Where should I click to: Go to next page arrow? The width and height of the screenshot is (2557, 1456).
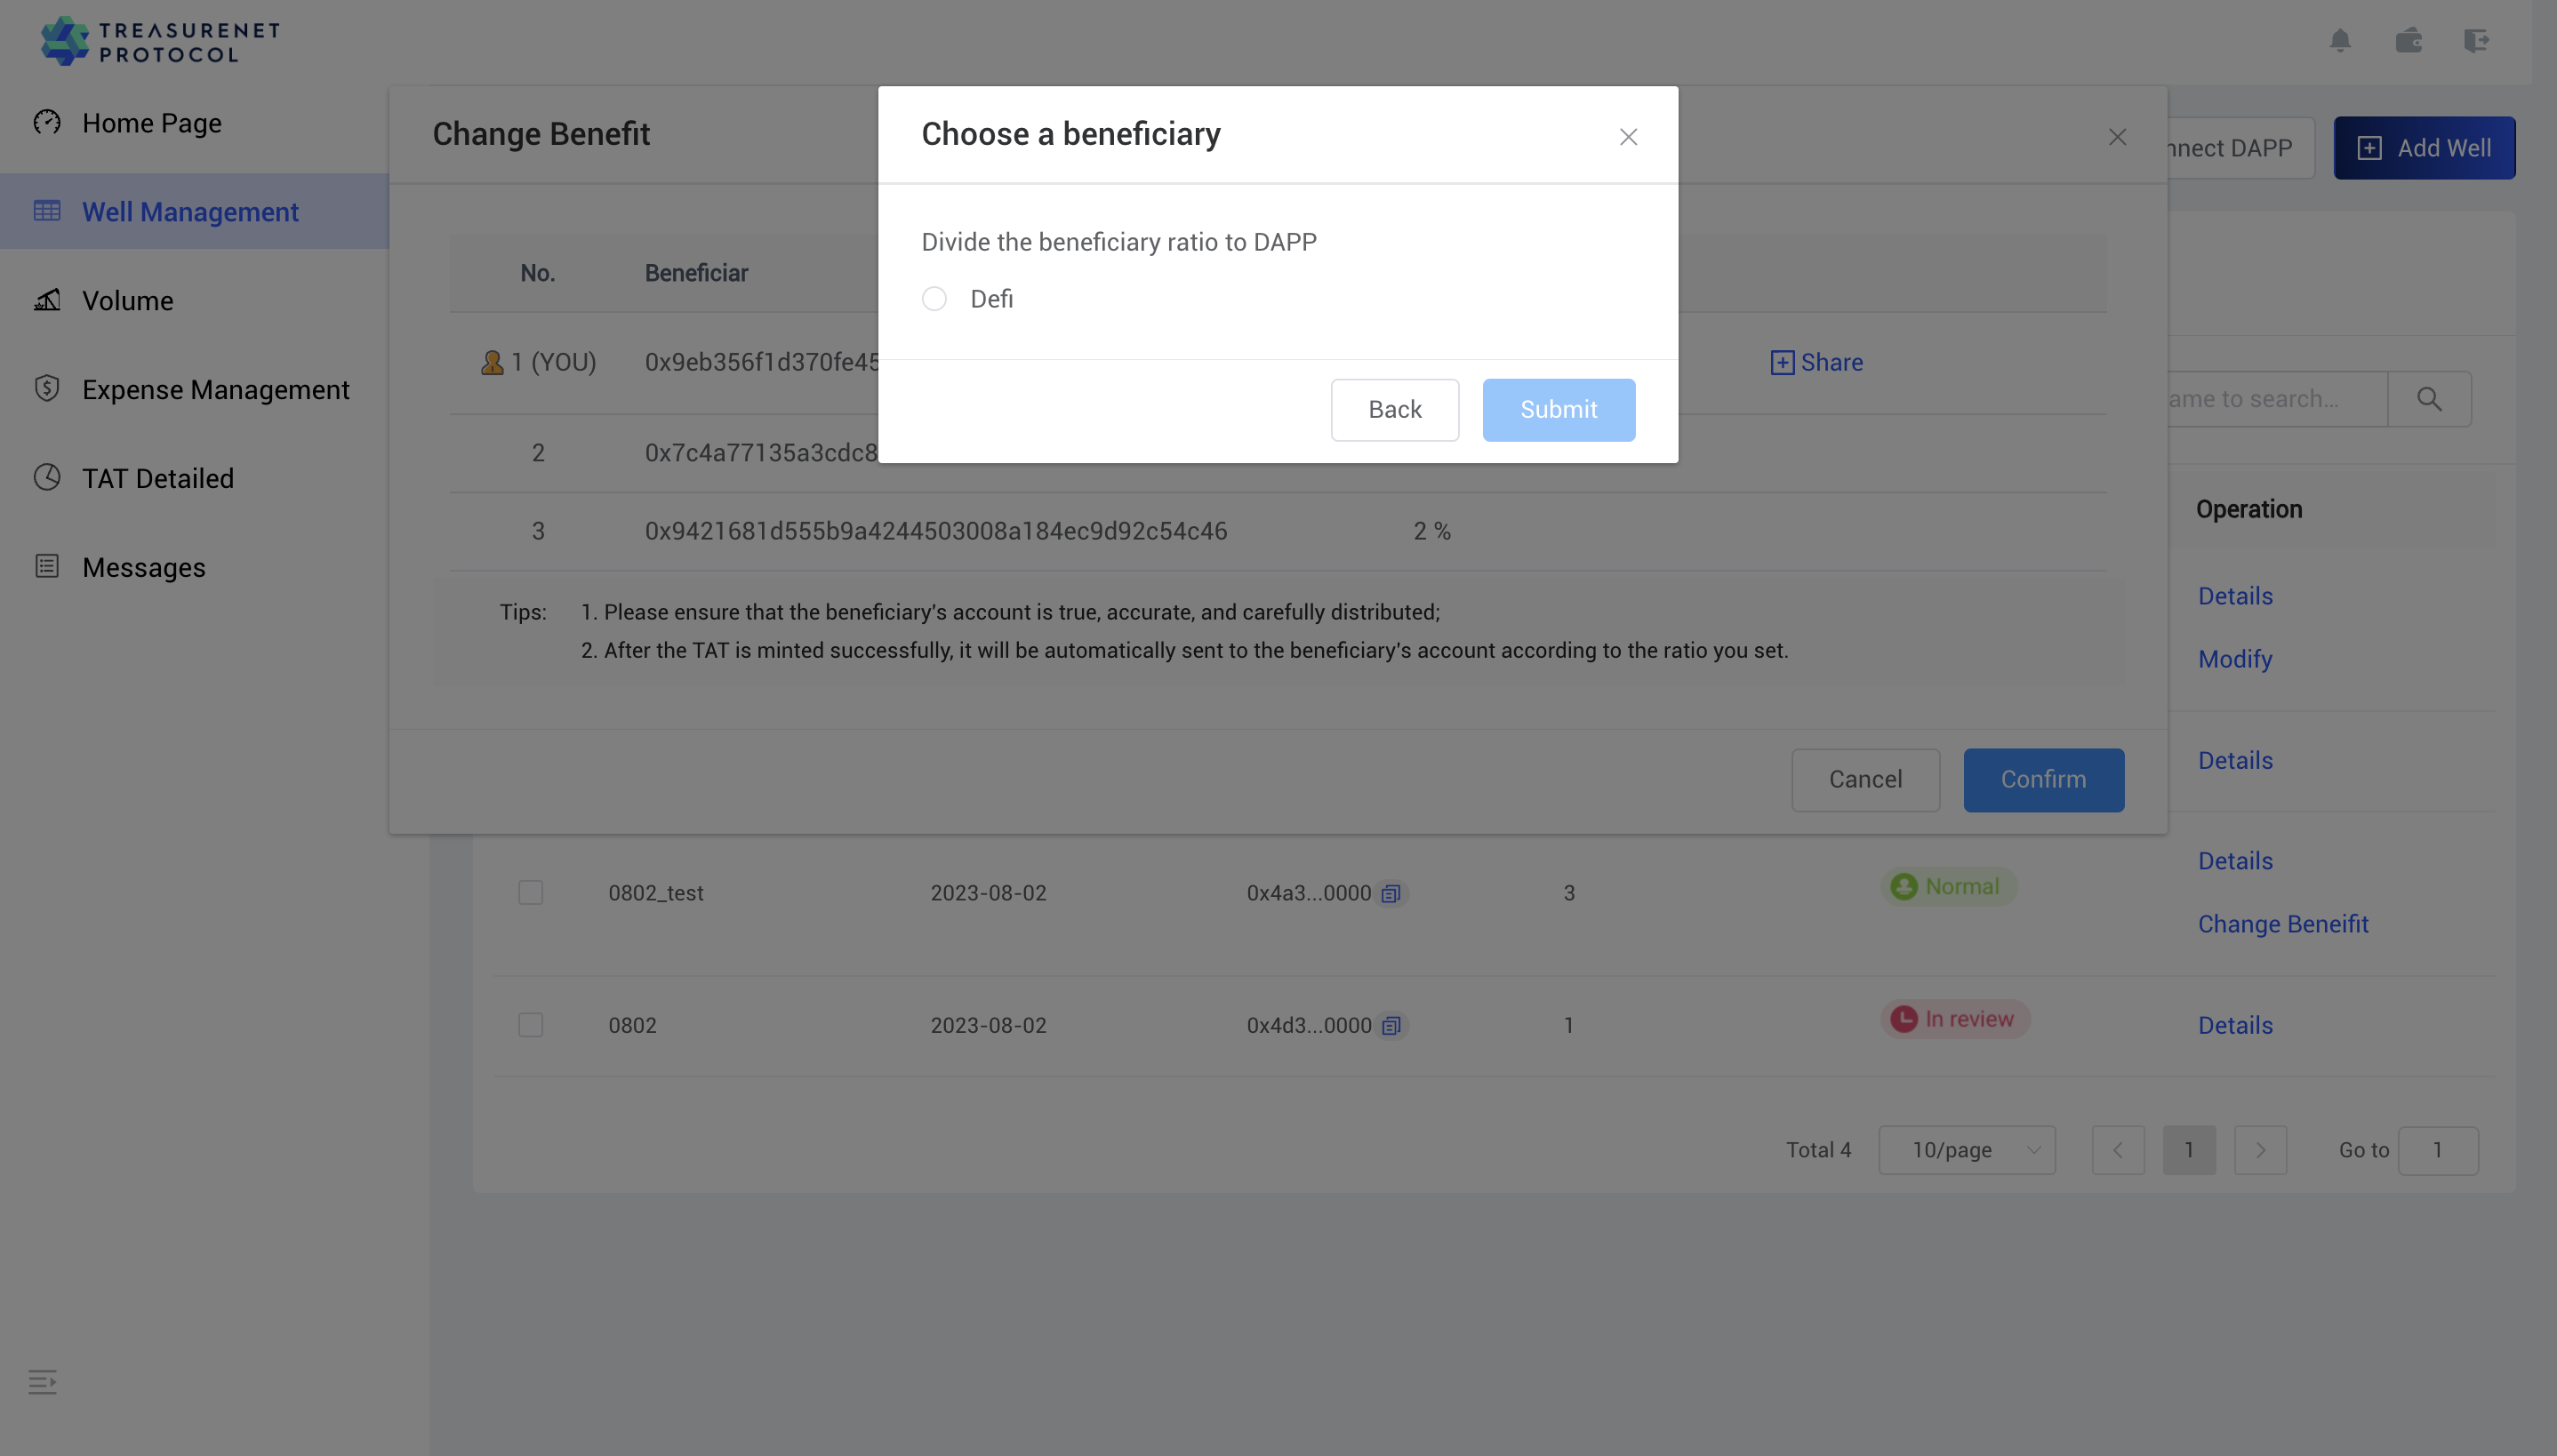pyautogui.click(x=2260, y=1150)
